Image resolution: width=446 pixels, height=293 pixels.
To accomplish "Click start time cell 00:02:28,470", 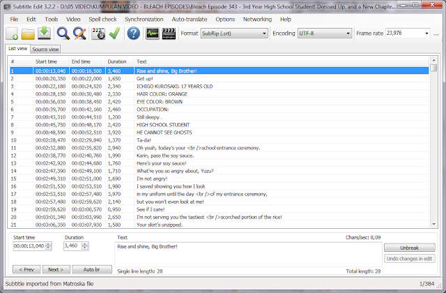I will pos(51,140).
